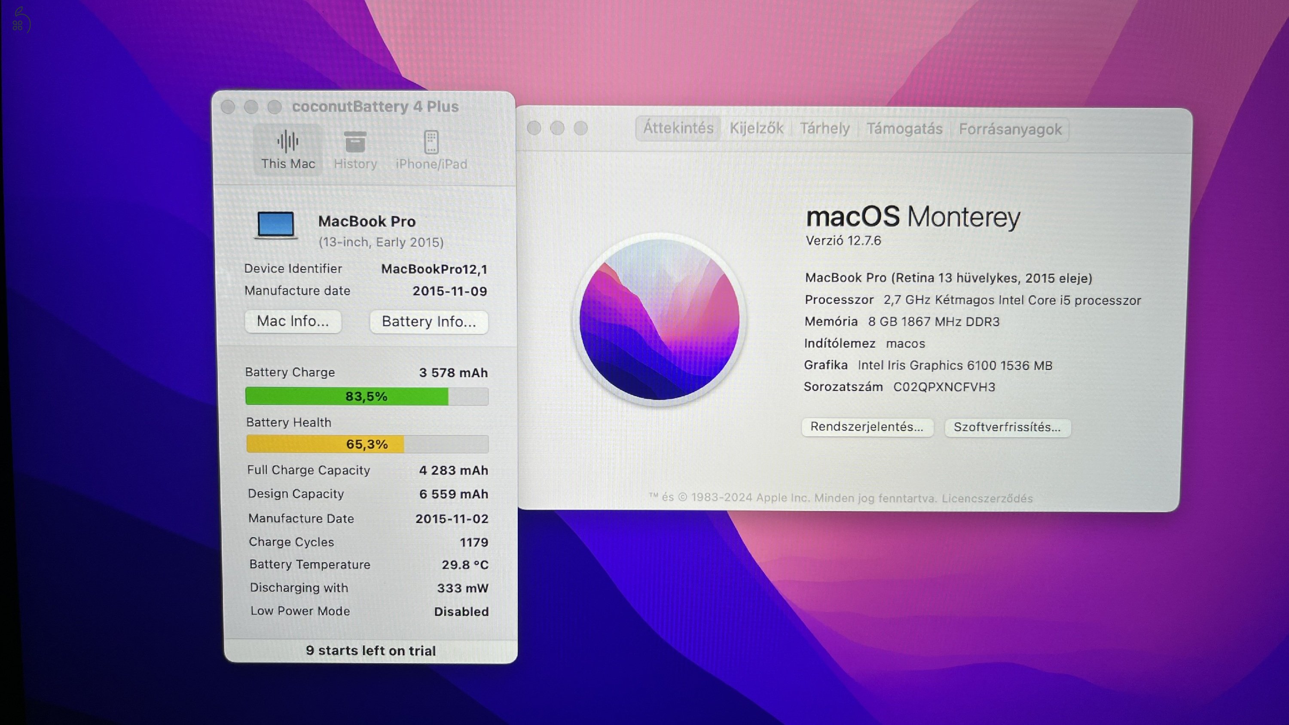
Task: Select the This Mac waveform icon
Action: coord(288,141)
